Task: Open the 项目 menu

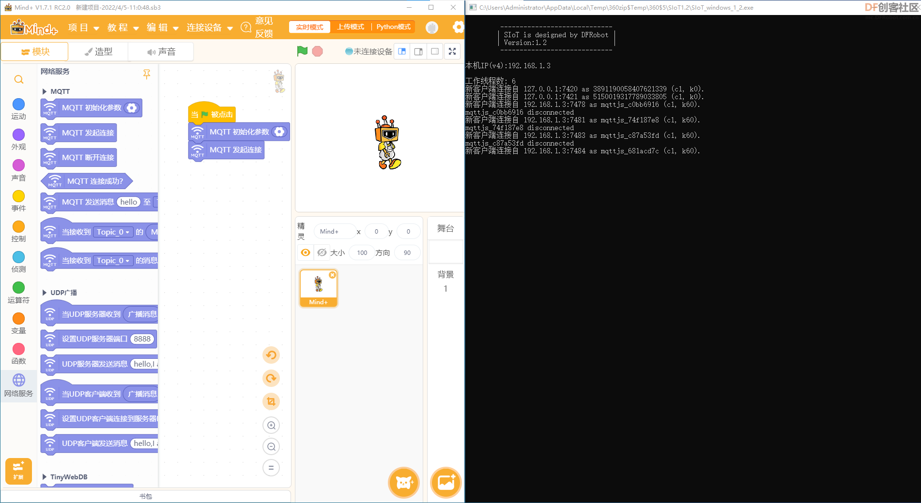Action: (x=84, y=28)
